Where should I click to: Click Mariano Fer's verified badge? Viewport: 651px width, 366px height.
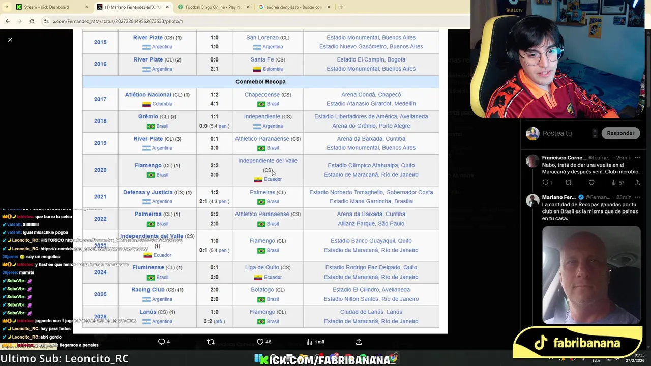click(581, 197)
